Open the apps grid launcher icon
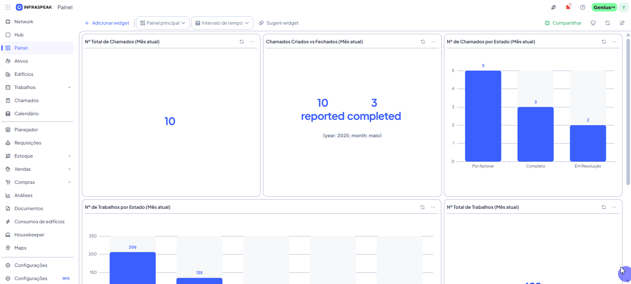 pos(8,7)
